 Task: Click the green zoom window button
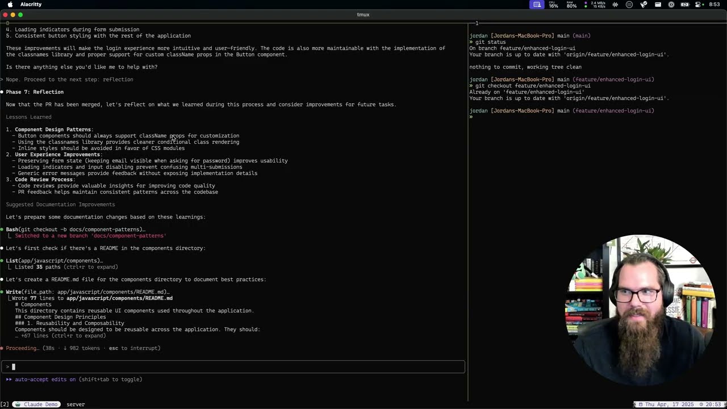(20, 15)
